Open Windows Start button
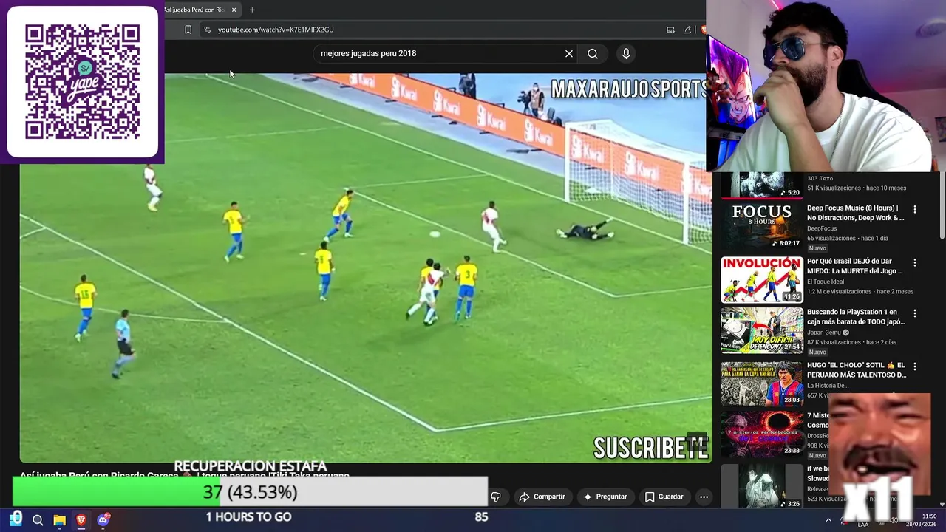Screen dimensions: 946x532 [16, 519]
